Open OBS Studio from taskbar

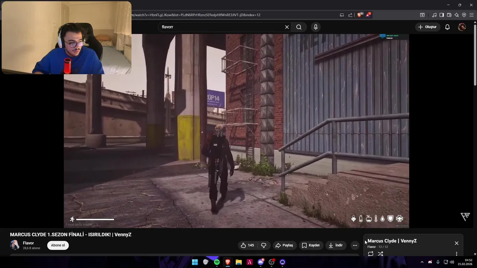[272, 262]
